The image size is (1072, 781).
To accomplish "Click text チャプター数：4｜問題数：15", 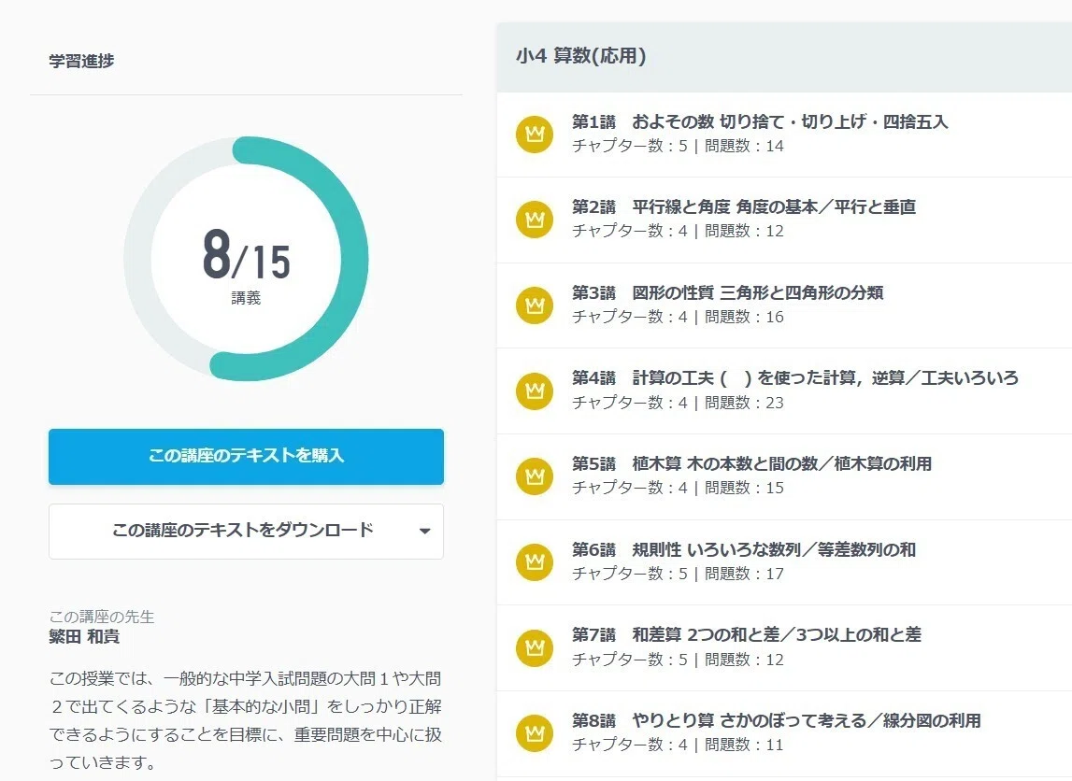I will click(678, 488).
